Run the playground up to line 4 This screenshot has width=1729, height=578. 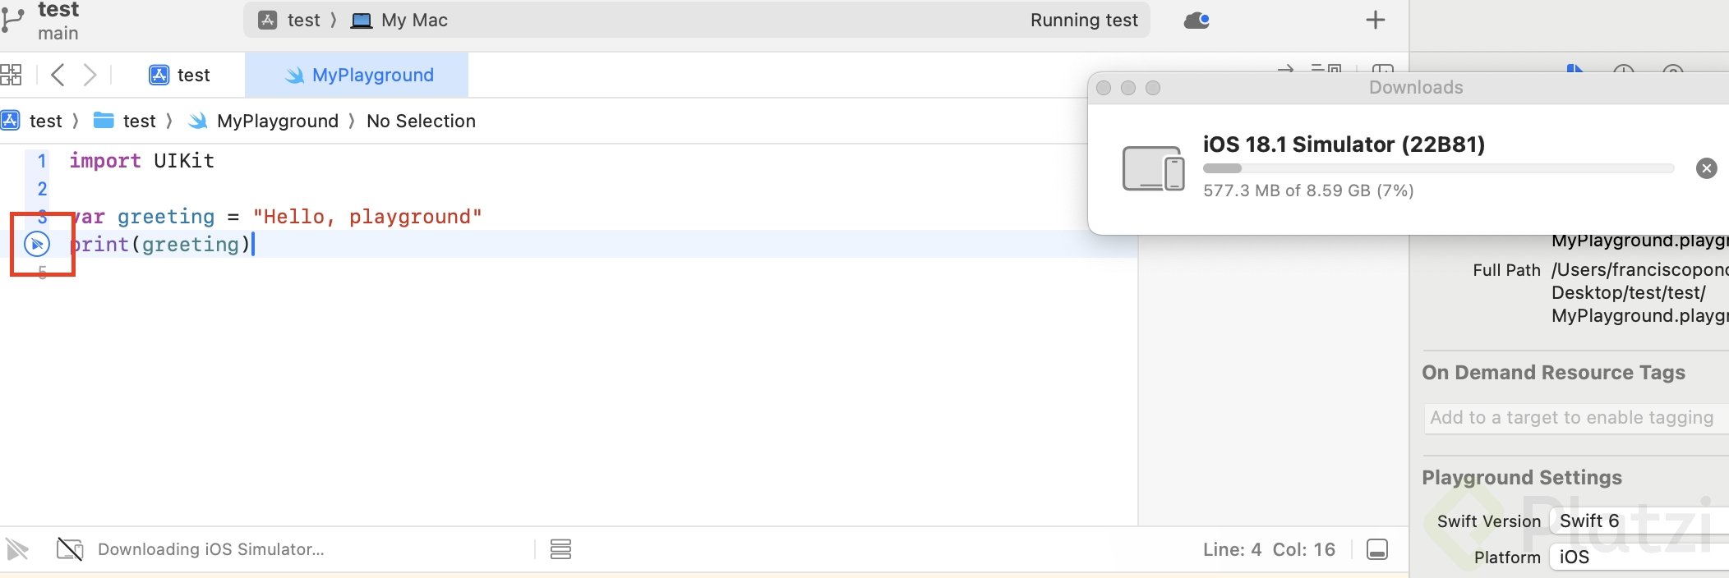tap(37, 244)
